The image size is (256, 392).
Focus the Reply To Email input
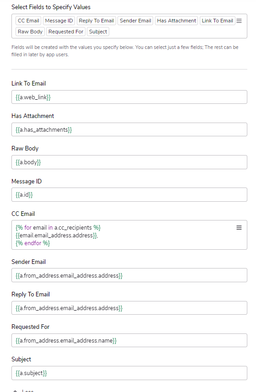point(129,308)
